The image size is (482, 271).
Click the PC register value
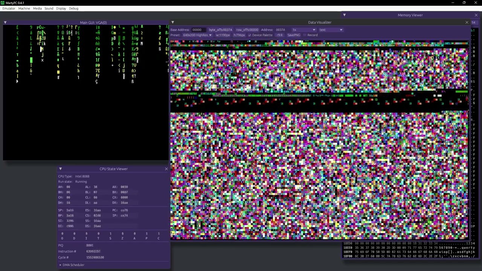pyautogui.click(x=124, y=210)
